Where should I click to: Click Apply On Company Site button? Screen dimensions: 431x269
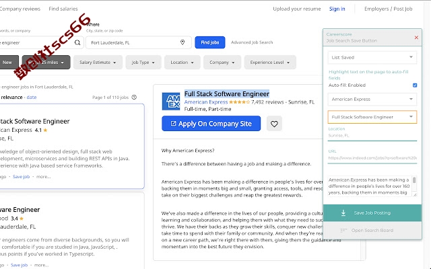211,124
